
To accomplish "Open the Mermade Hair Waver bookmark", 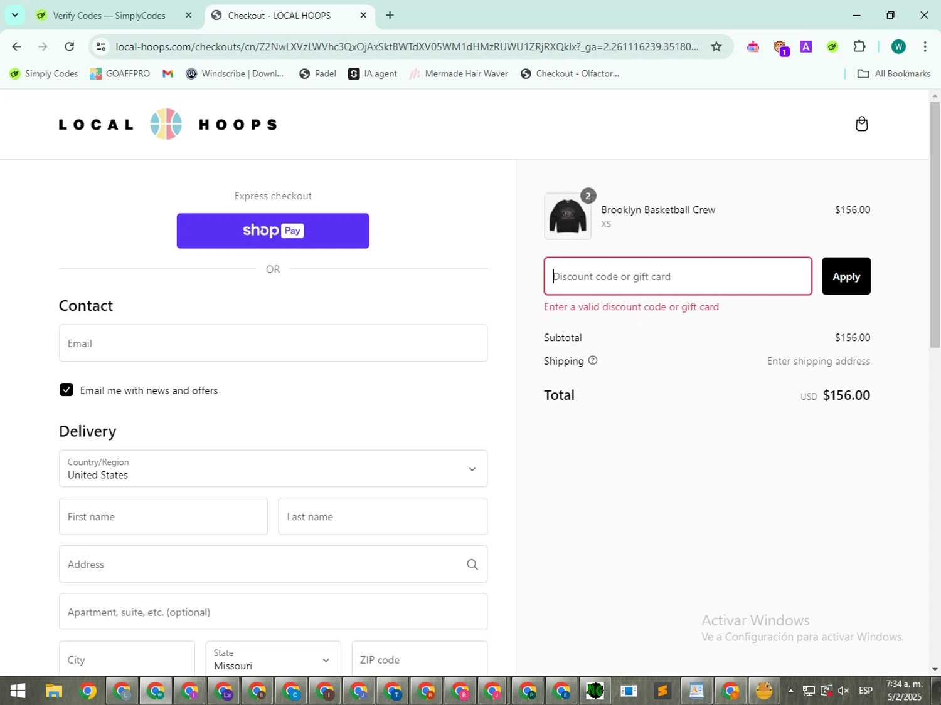I will (x=459, y=73).
